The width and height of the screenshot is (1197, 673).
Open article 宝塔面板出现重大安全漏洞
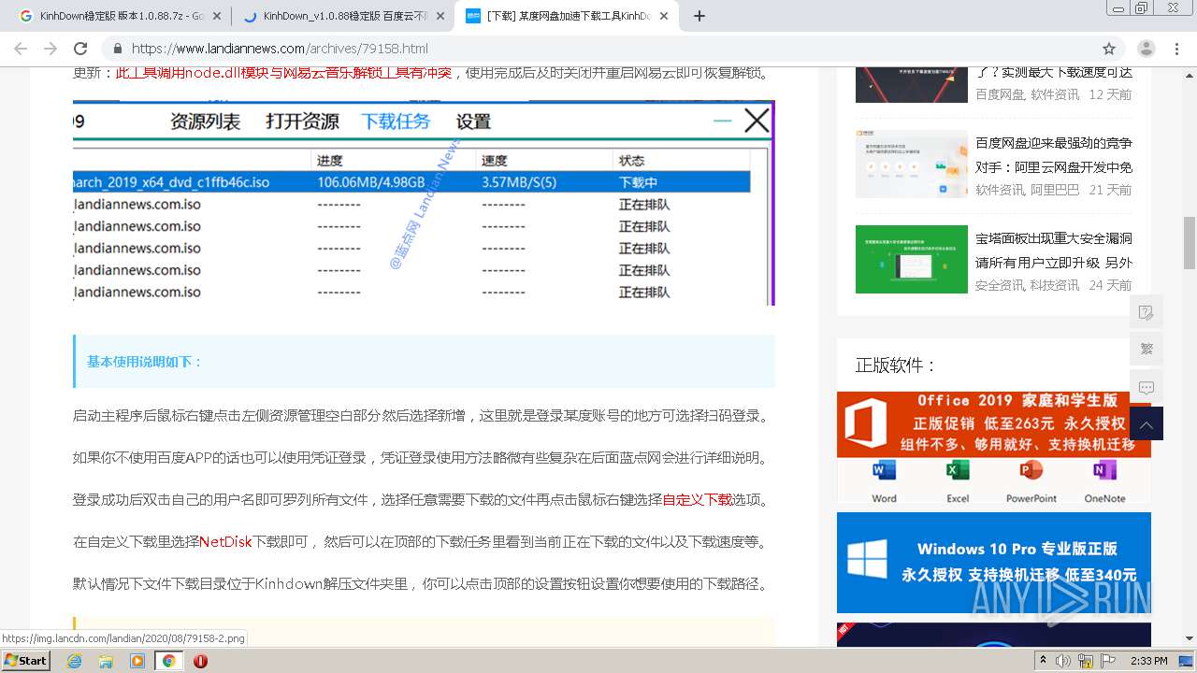pos(1054,251)
